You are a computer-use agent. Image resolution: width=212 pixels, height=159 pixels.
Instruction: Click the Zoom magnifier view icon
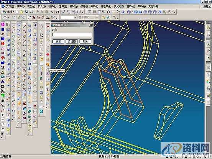[104, 12]
